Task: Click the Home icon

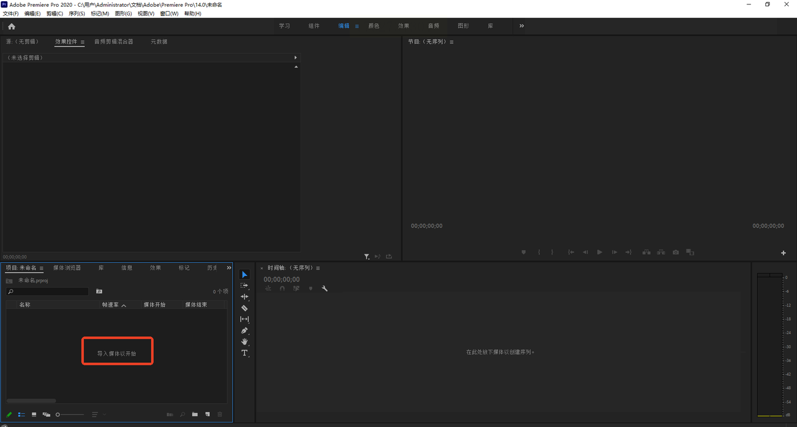Action: click(12, 26)
